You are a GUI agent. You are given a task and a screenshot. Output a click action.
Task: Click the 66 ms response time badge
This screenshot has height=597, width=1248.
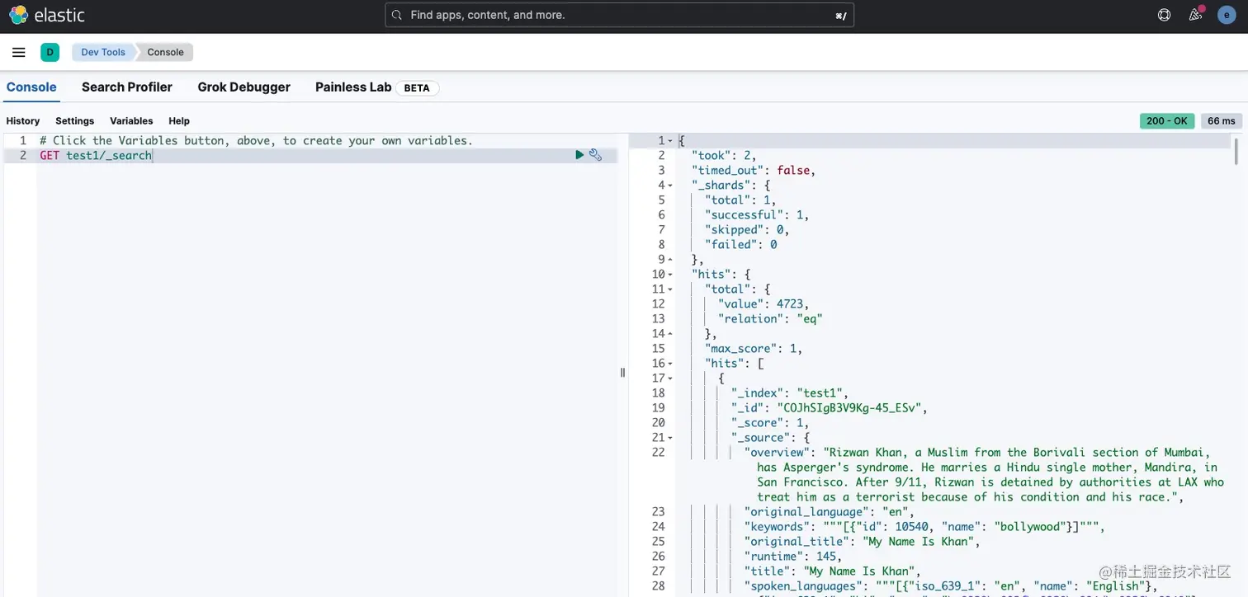pyautogui.click(x=1222, y=121)
